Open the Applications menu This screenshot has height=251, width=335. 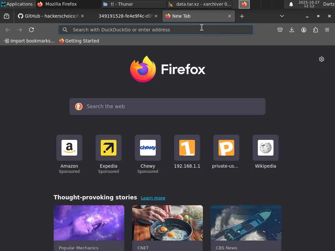18,4
